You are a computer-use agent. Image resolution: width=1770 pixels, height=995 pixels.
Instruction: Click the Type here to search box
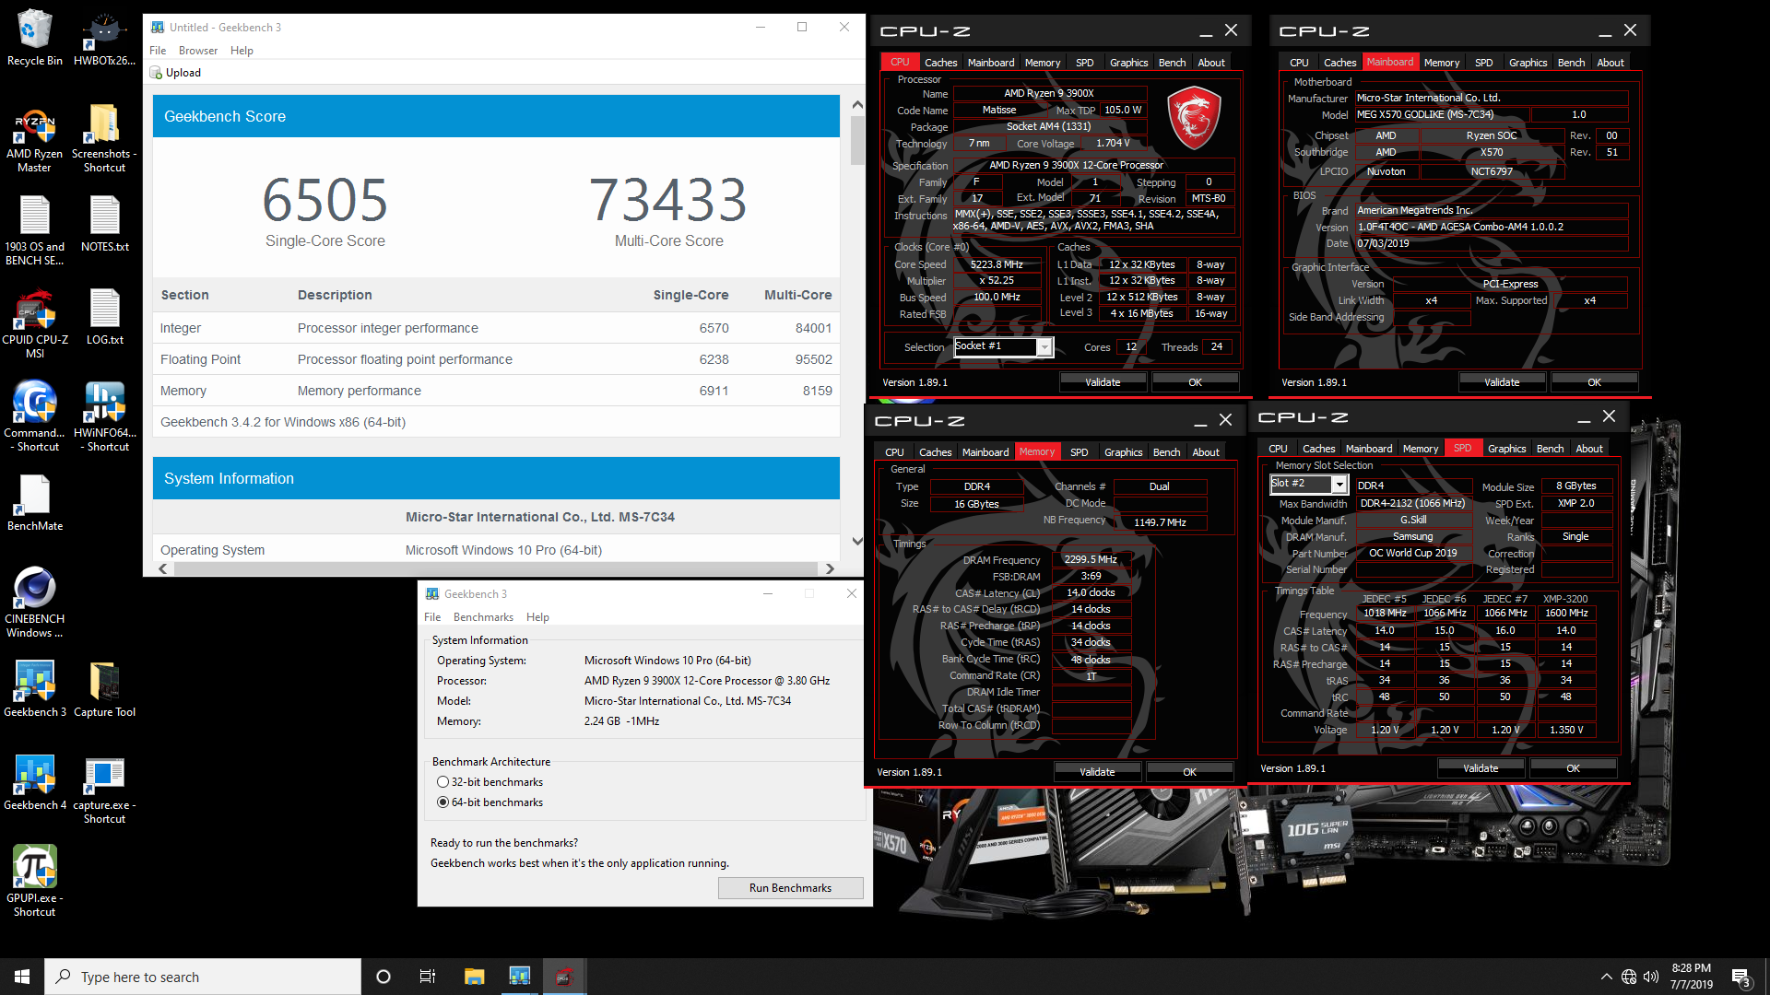(203, 977)
